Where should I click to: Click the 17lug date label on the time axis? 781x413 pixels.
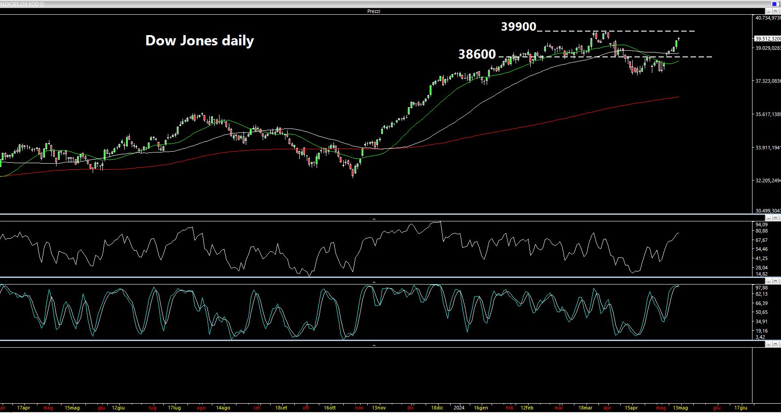coord(175,408)
